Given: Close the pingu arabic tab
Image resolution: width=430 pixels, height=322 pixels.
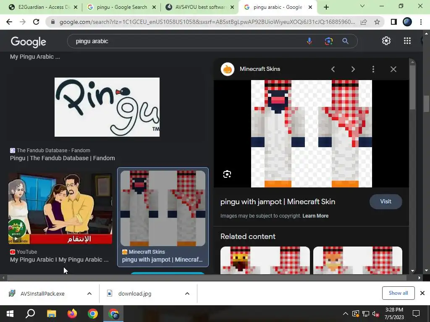Looking at the screenshot, I should [310, 7].
